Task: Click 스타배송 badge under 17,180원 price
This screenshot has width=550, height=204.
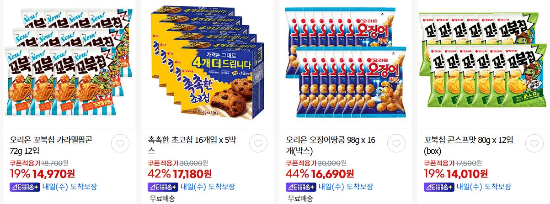Action: tap(163, 187)
